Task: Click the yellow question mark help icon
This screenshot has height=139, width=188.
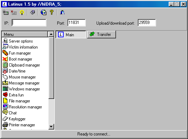Action: point(52,12)
